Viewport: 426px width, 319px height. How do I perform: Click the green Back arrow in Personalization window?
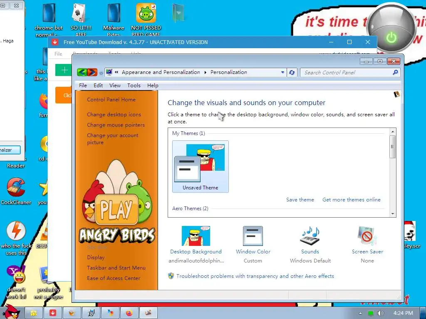tap(82, 72)
